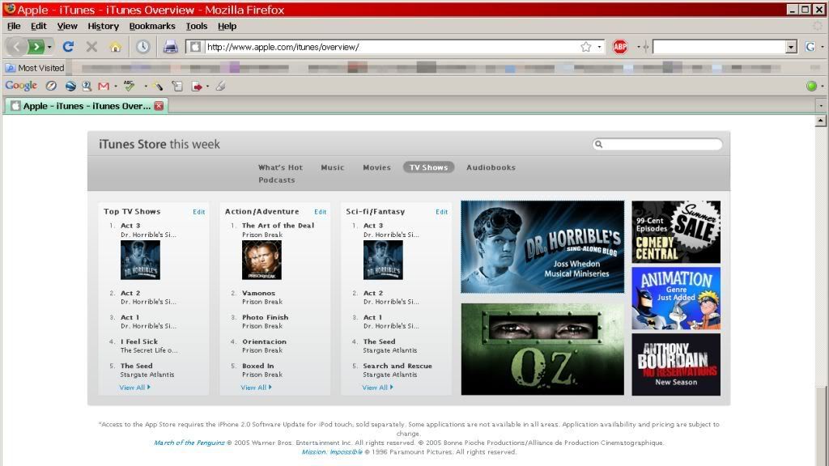Switch to the Movies tab

(x=377, y=167)
